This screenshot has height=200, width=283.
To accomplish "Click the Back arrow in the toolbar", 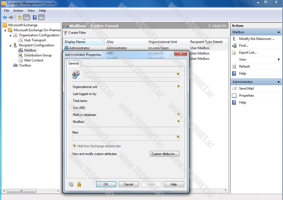I will (x=5, y=17).
